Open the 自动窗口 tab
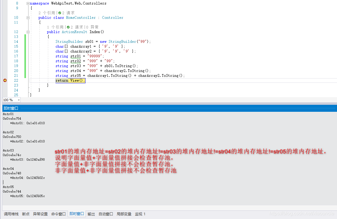The width and height of the screenshot is (337, 219). [x=106, y=214]
